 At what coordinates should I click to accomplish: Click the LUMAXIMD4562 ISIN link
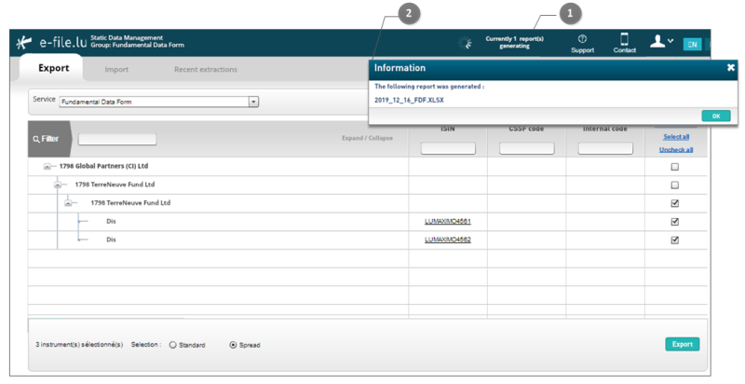tap(447, 240)
